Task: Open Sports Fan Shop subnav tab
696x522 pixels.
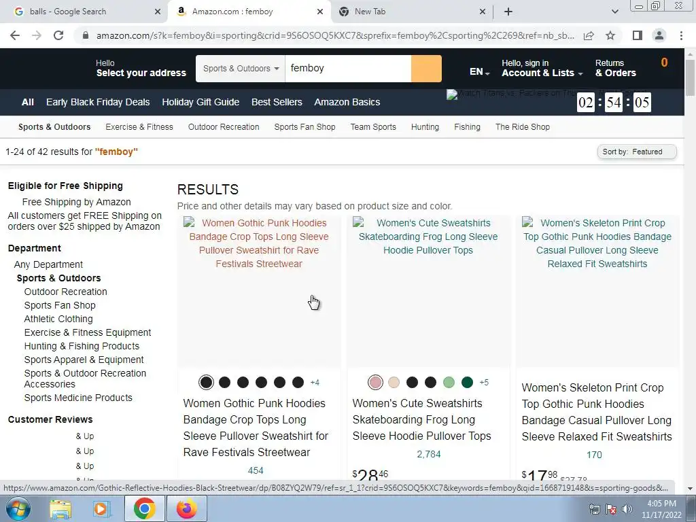Action: click(305, 127)
